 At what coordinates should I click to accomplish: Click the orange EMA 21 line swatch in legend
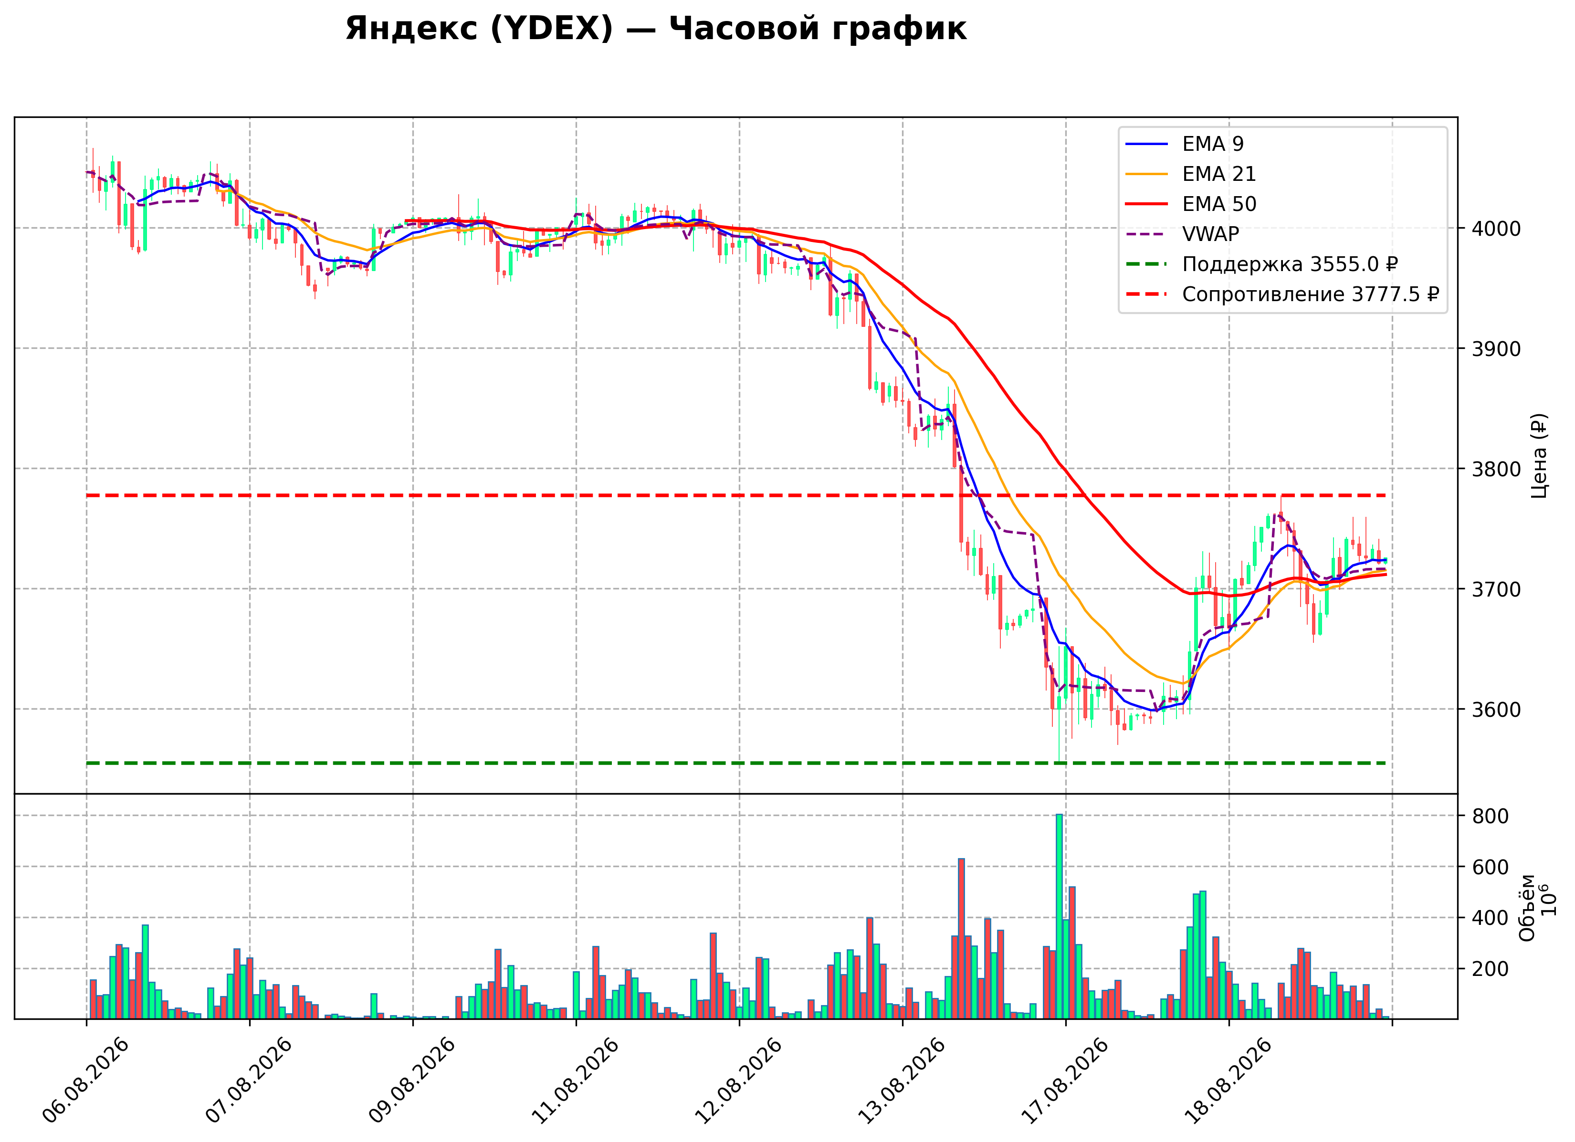point(1147,174)
